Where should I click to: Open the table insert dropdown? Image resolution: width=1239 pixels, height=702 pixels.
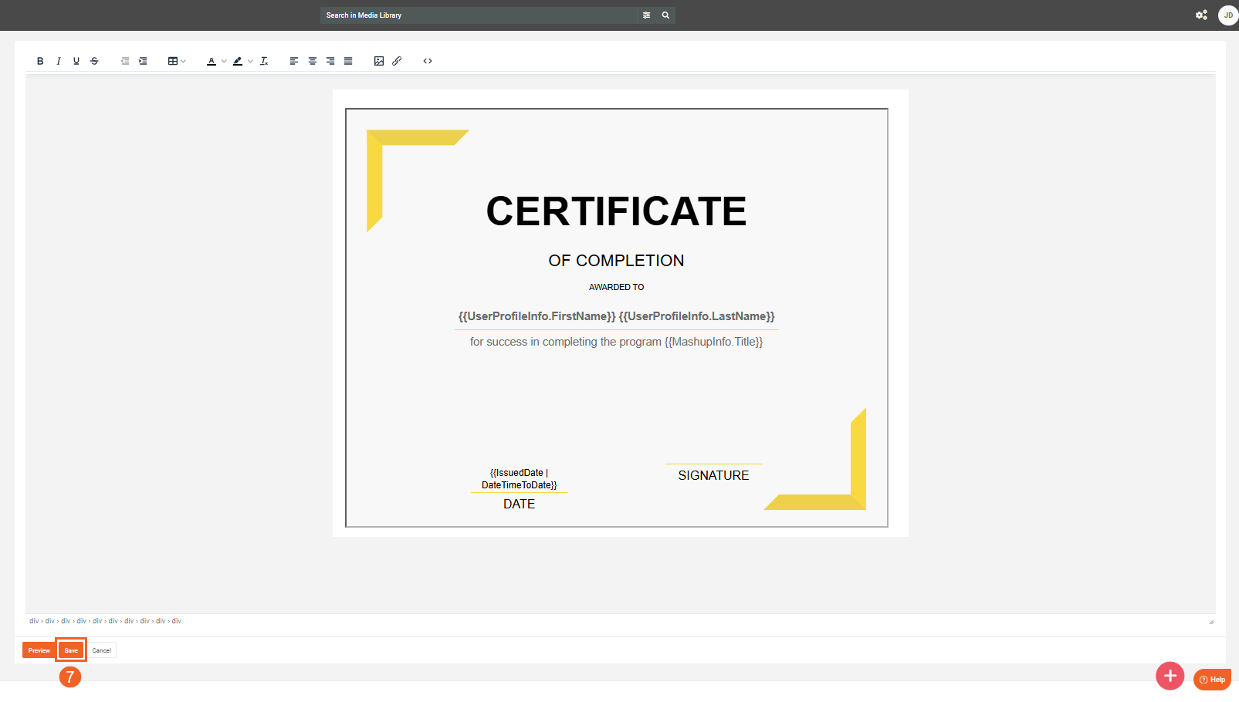(x=177, y=61)
